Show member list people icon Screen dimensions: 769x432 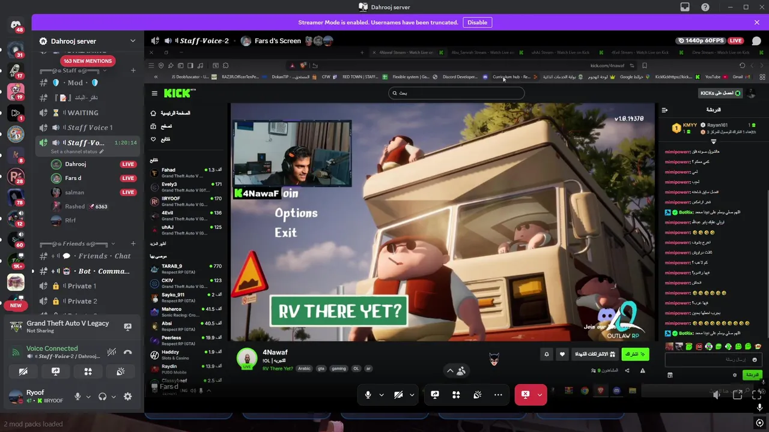coord(461,371)
